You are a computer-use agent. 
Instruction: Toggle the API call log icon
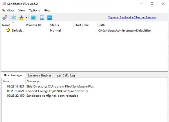click(x=50, y=17)
